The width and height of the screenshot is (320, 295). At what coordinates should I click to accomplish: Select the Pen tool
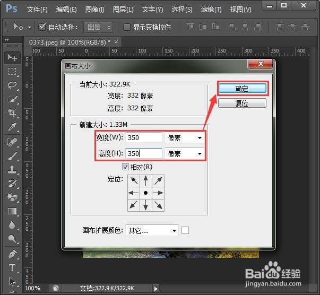click(12, 254)
